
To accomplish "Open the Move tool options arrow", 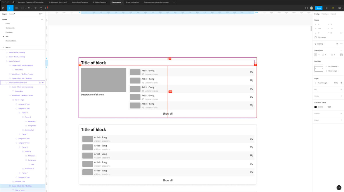I will [x=12, y=8].
